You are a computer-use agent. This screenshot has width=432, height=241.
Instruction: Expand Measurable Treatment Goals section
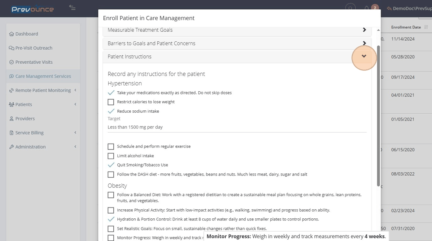[x=237, y=30]
